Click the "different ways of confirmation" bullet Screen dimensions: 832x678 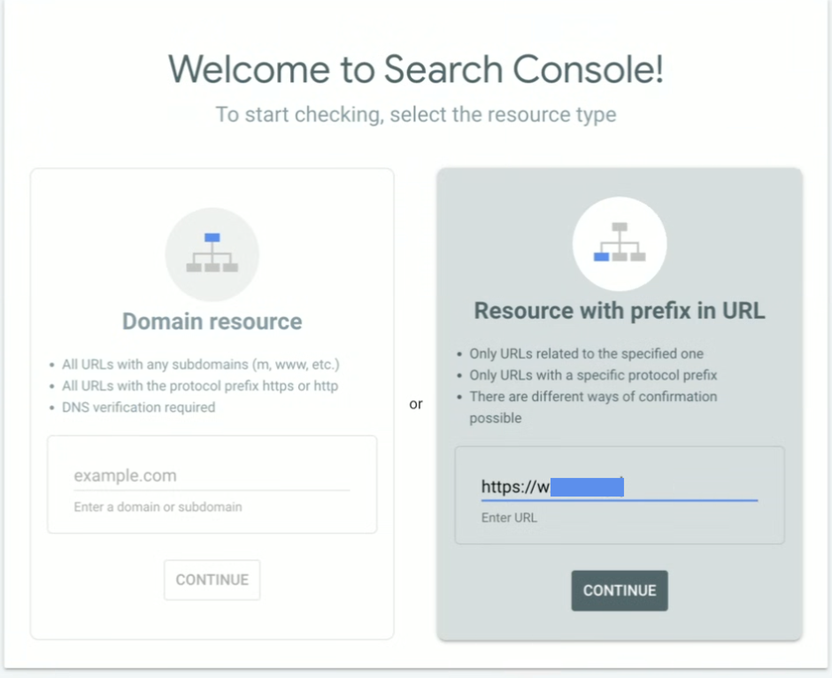(593, 397)
